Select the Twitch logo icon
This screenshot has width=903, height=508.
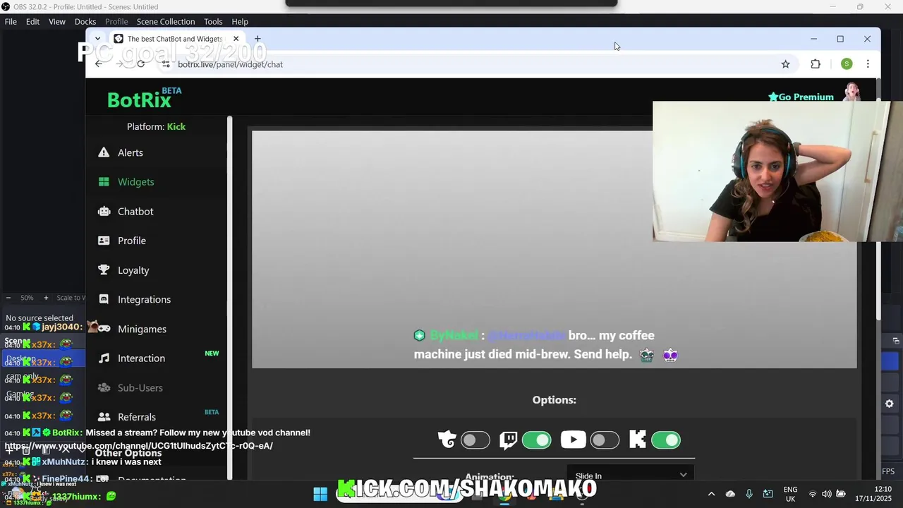(x=509, y=440)
